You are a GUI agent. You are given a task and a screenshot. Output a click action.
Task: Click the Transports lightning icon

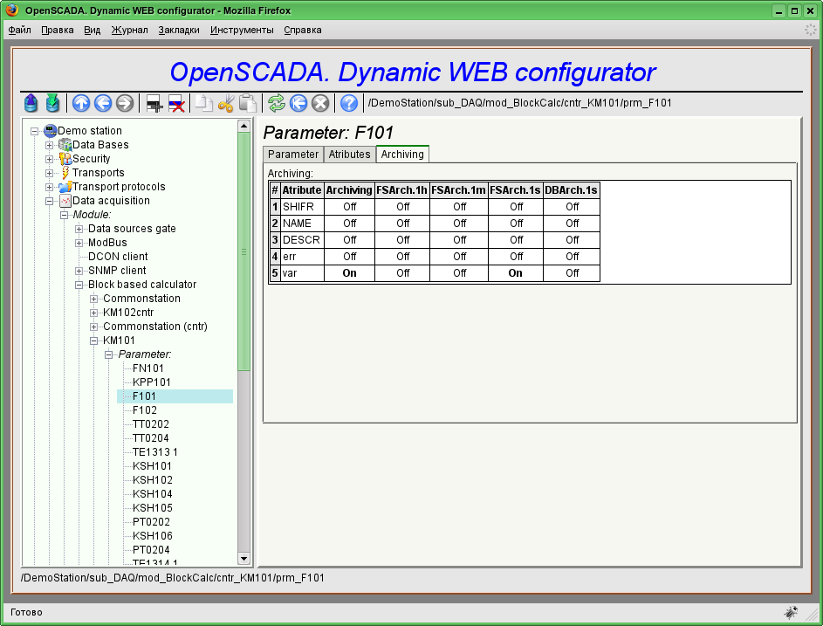[65, 172]
